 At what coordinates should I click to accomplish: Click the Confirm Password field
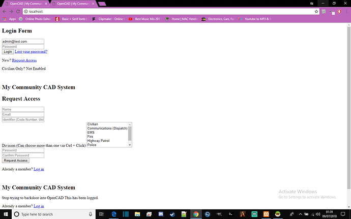pyautogui.click(x=23, y=155)
